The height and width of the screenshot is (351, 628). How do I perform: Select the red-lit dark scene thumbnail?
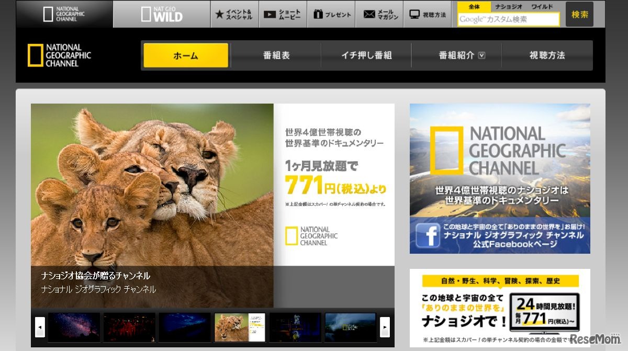(129, 327)
